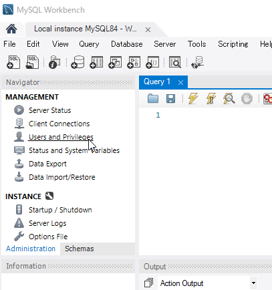Viewport: 272px width, 290px height.
Task: Open Status and System Variables link
Action: [74, 150]
